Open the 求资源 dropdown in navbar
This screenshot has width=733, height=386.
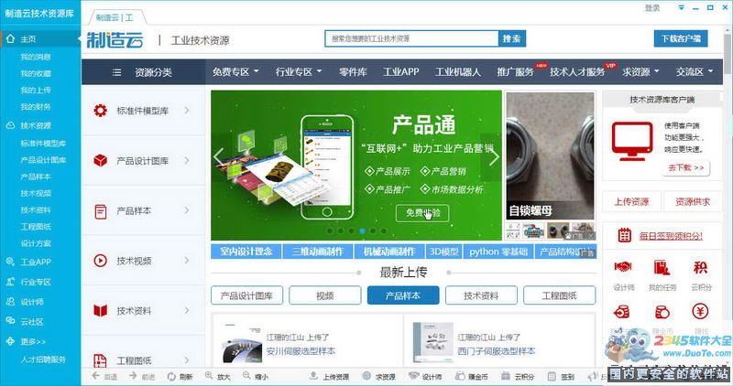pyautogui.click(x=640, y=72)
